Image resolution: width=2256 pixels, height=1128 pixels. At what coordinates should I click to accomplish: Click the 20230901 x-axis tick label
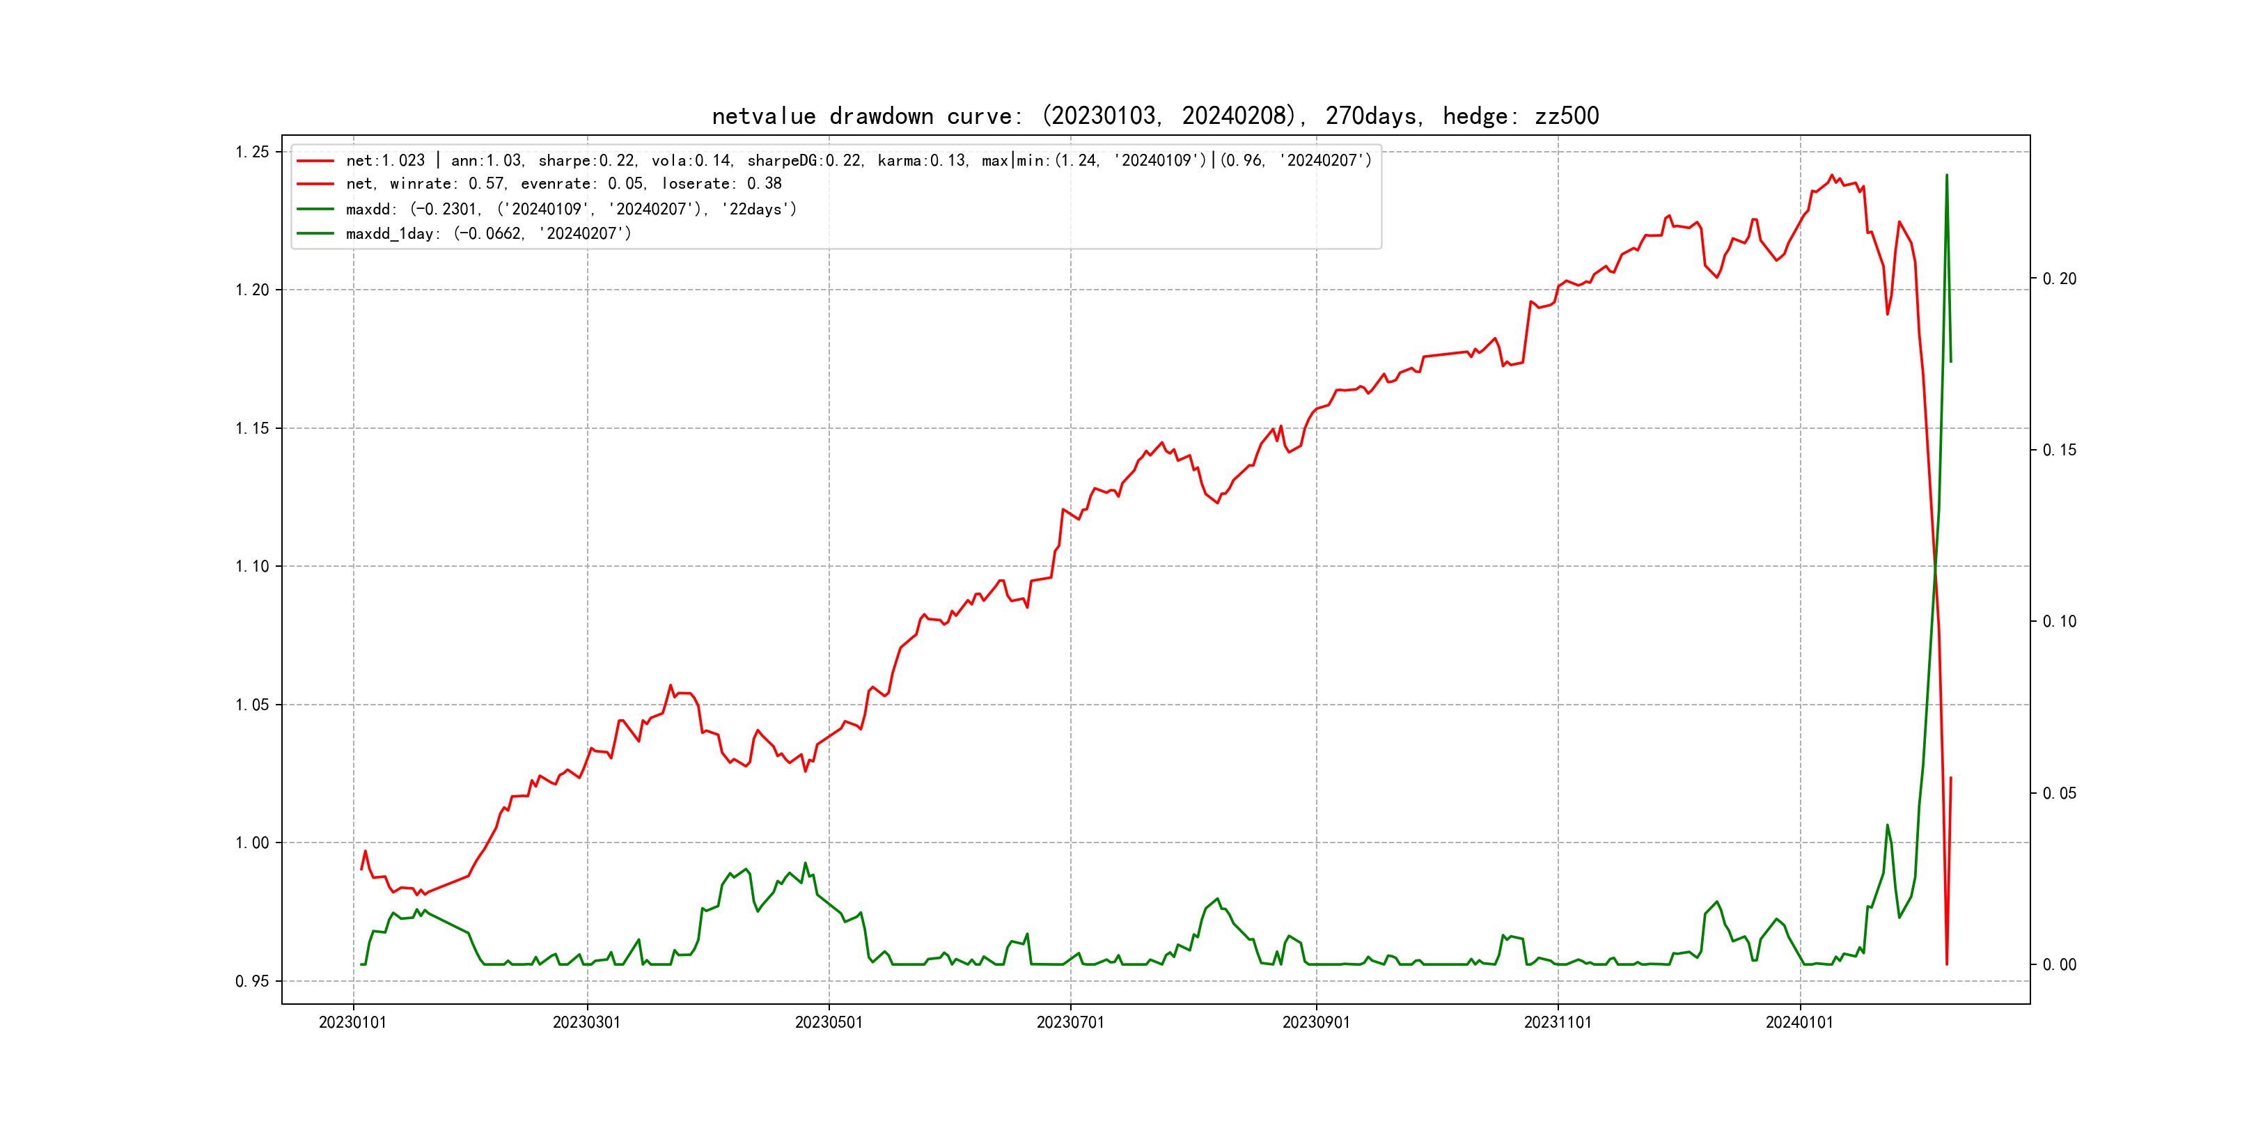1316,1023
